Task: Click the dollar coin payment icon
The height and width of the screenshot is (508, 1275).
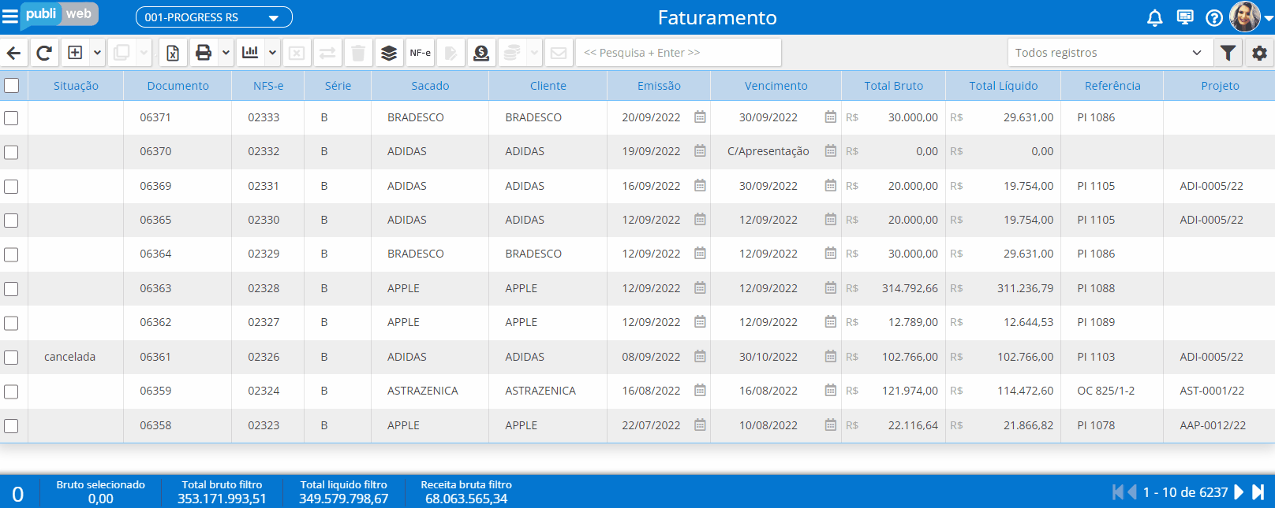Action: [x=481, y=53]
